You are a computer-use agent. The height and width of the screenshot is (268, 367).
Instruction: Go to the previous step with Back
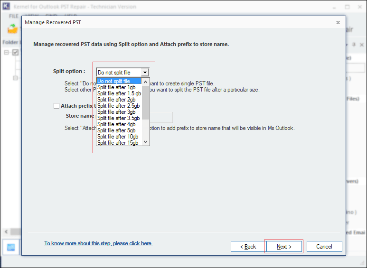tap(248, 247)
